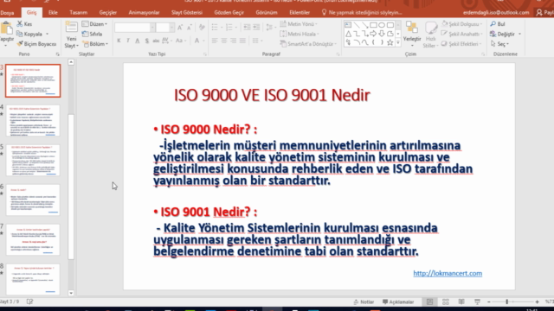This screenshot has height=311, width=554.
Task: Open the http://lokmancert.com link
Action: point(448,273)
